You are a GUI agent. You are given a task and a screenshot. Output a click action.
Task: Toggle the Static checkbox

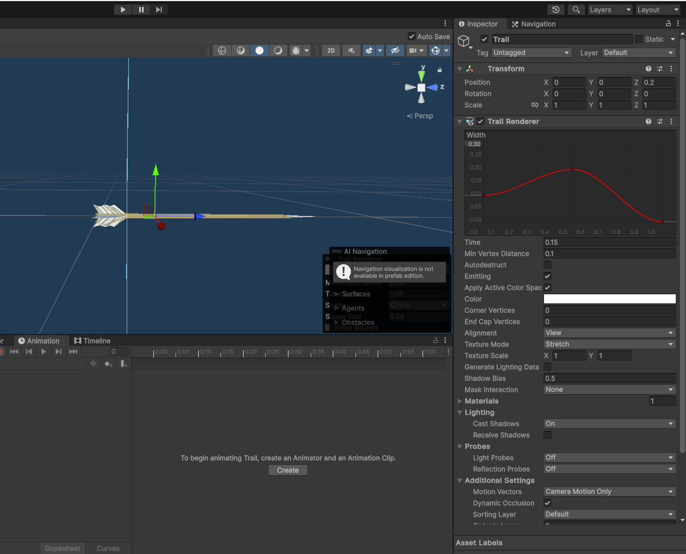click(639, 39)
